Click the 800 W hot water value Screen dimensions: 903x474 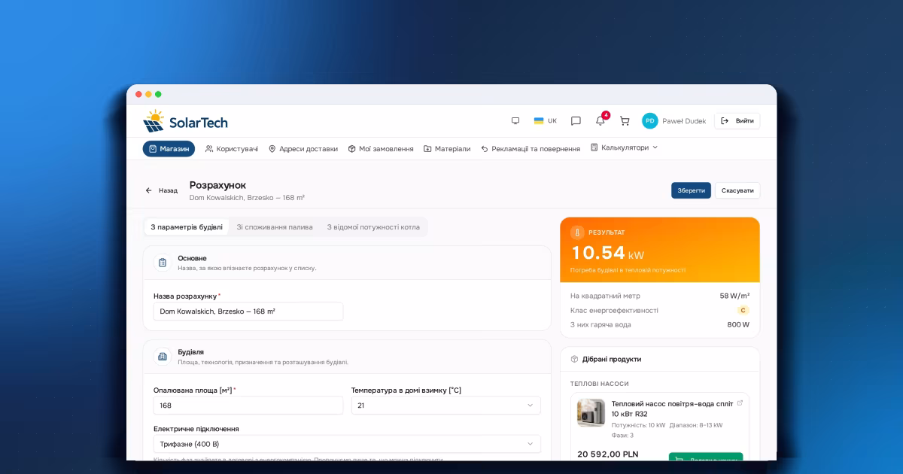[738, 324]
